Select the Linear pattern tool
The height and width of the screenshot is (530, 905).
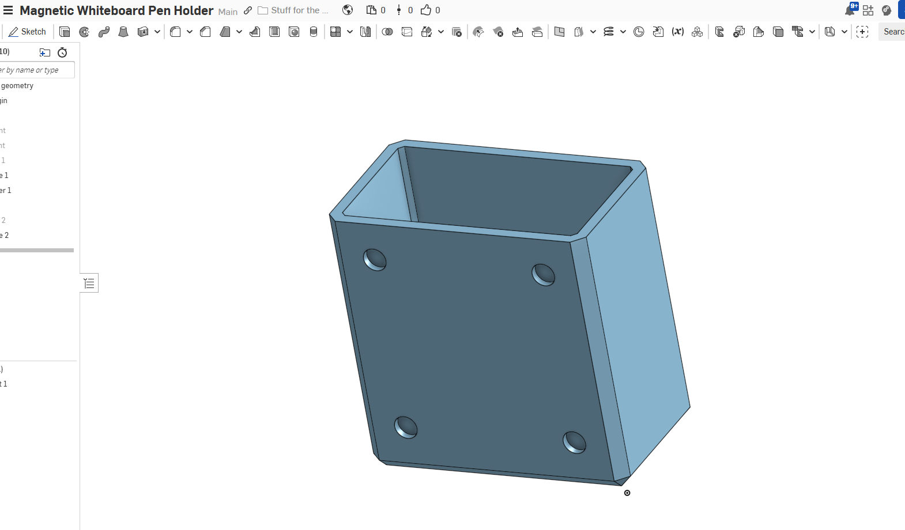335,32
